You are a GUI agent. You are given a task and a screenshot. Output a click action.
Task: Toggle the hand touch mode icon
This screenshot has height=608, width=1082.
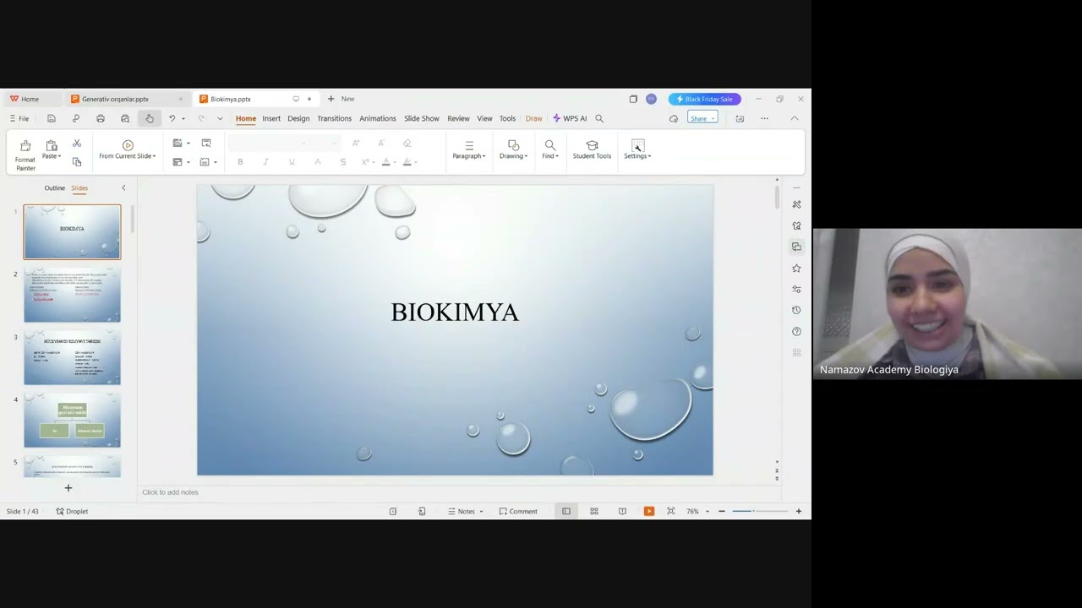click(x=150, y=119)
